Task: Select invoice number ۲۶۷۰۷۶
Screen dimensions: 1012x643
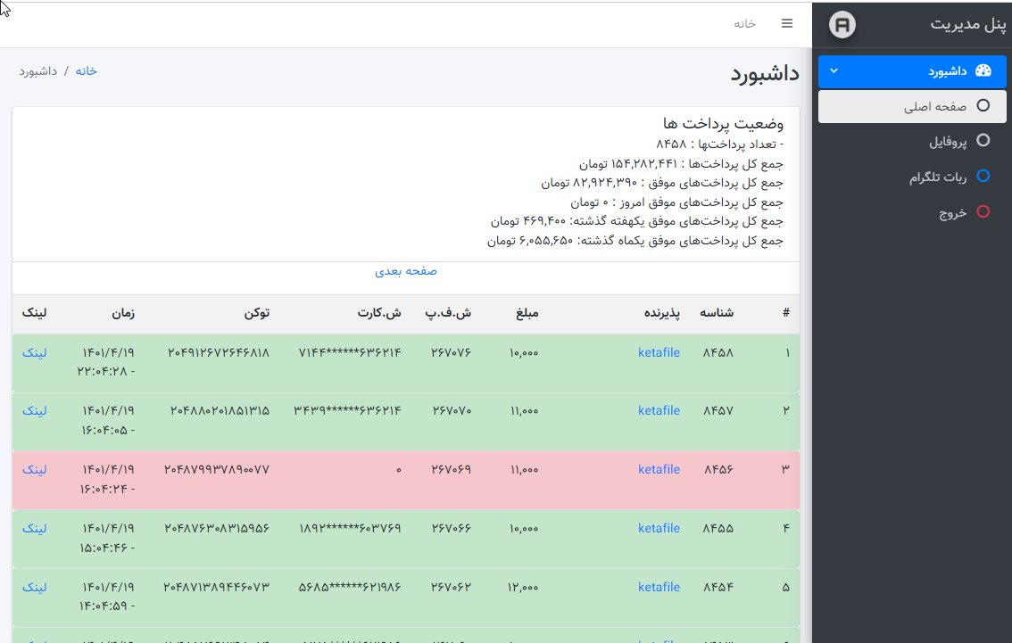Action: point(452,353)
